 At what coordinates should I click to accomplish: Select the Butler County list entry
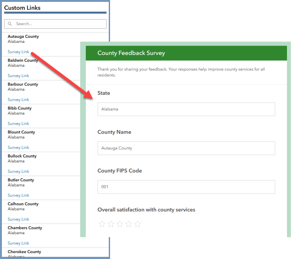pyautogui.click(x=41, y=188)
